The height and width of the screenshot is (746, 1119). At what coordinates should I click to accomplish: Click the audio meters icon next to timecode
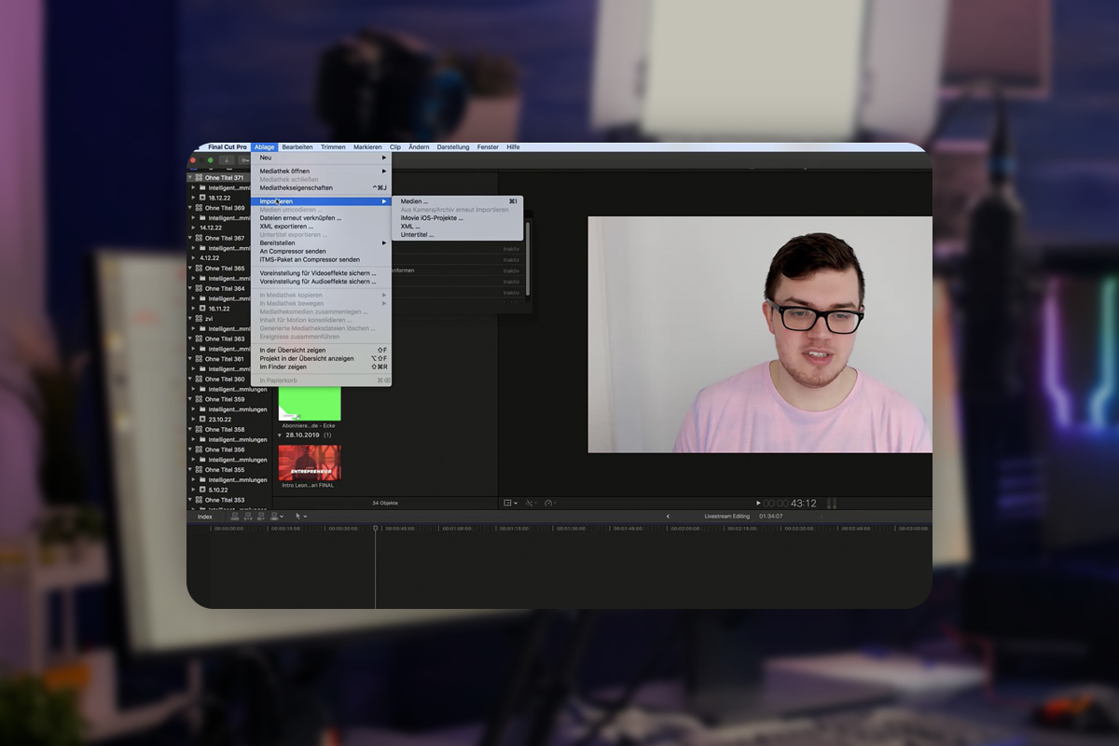pos(831,503)
